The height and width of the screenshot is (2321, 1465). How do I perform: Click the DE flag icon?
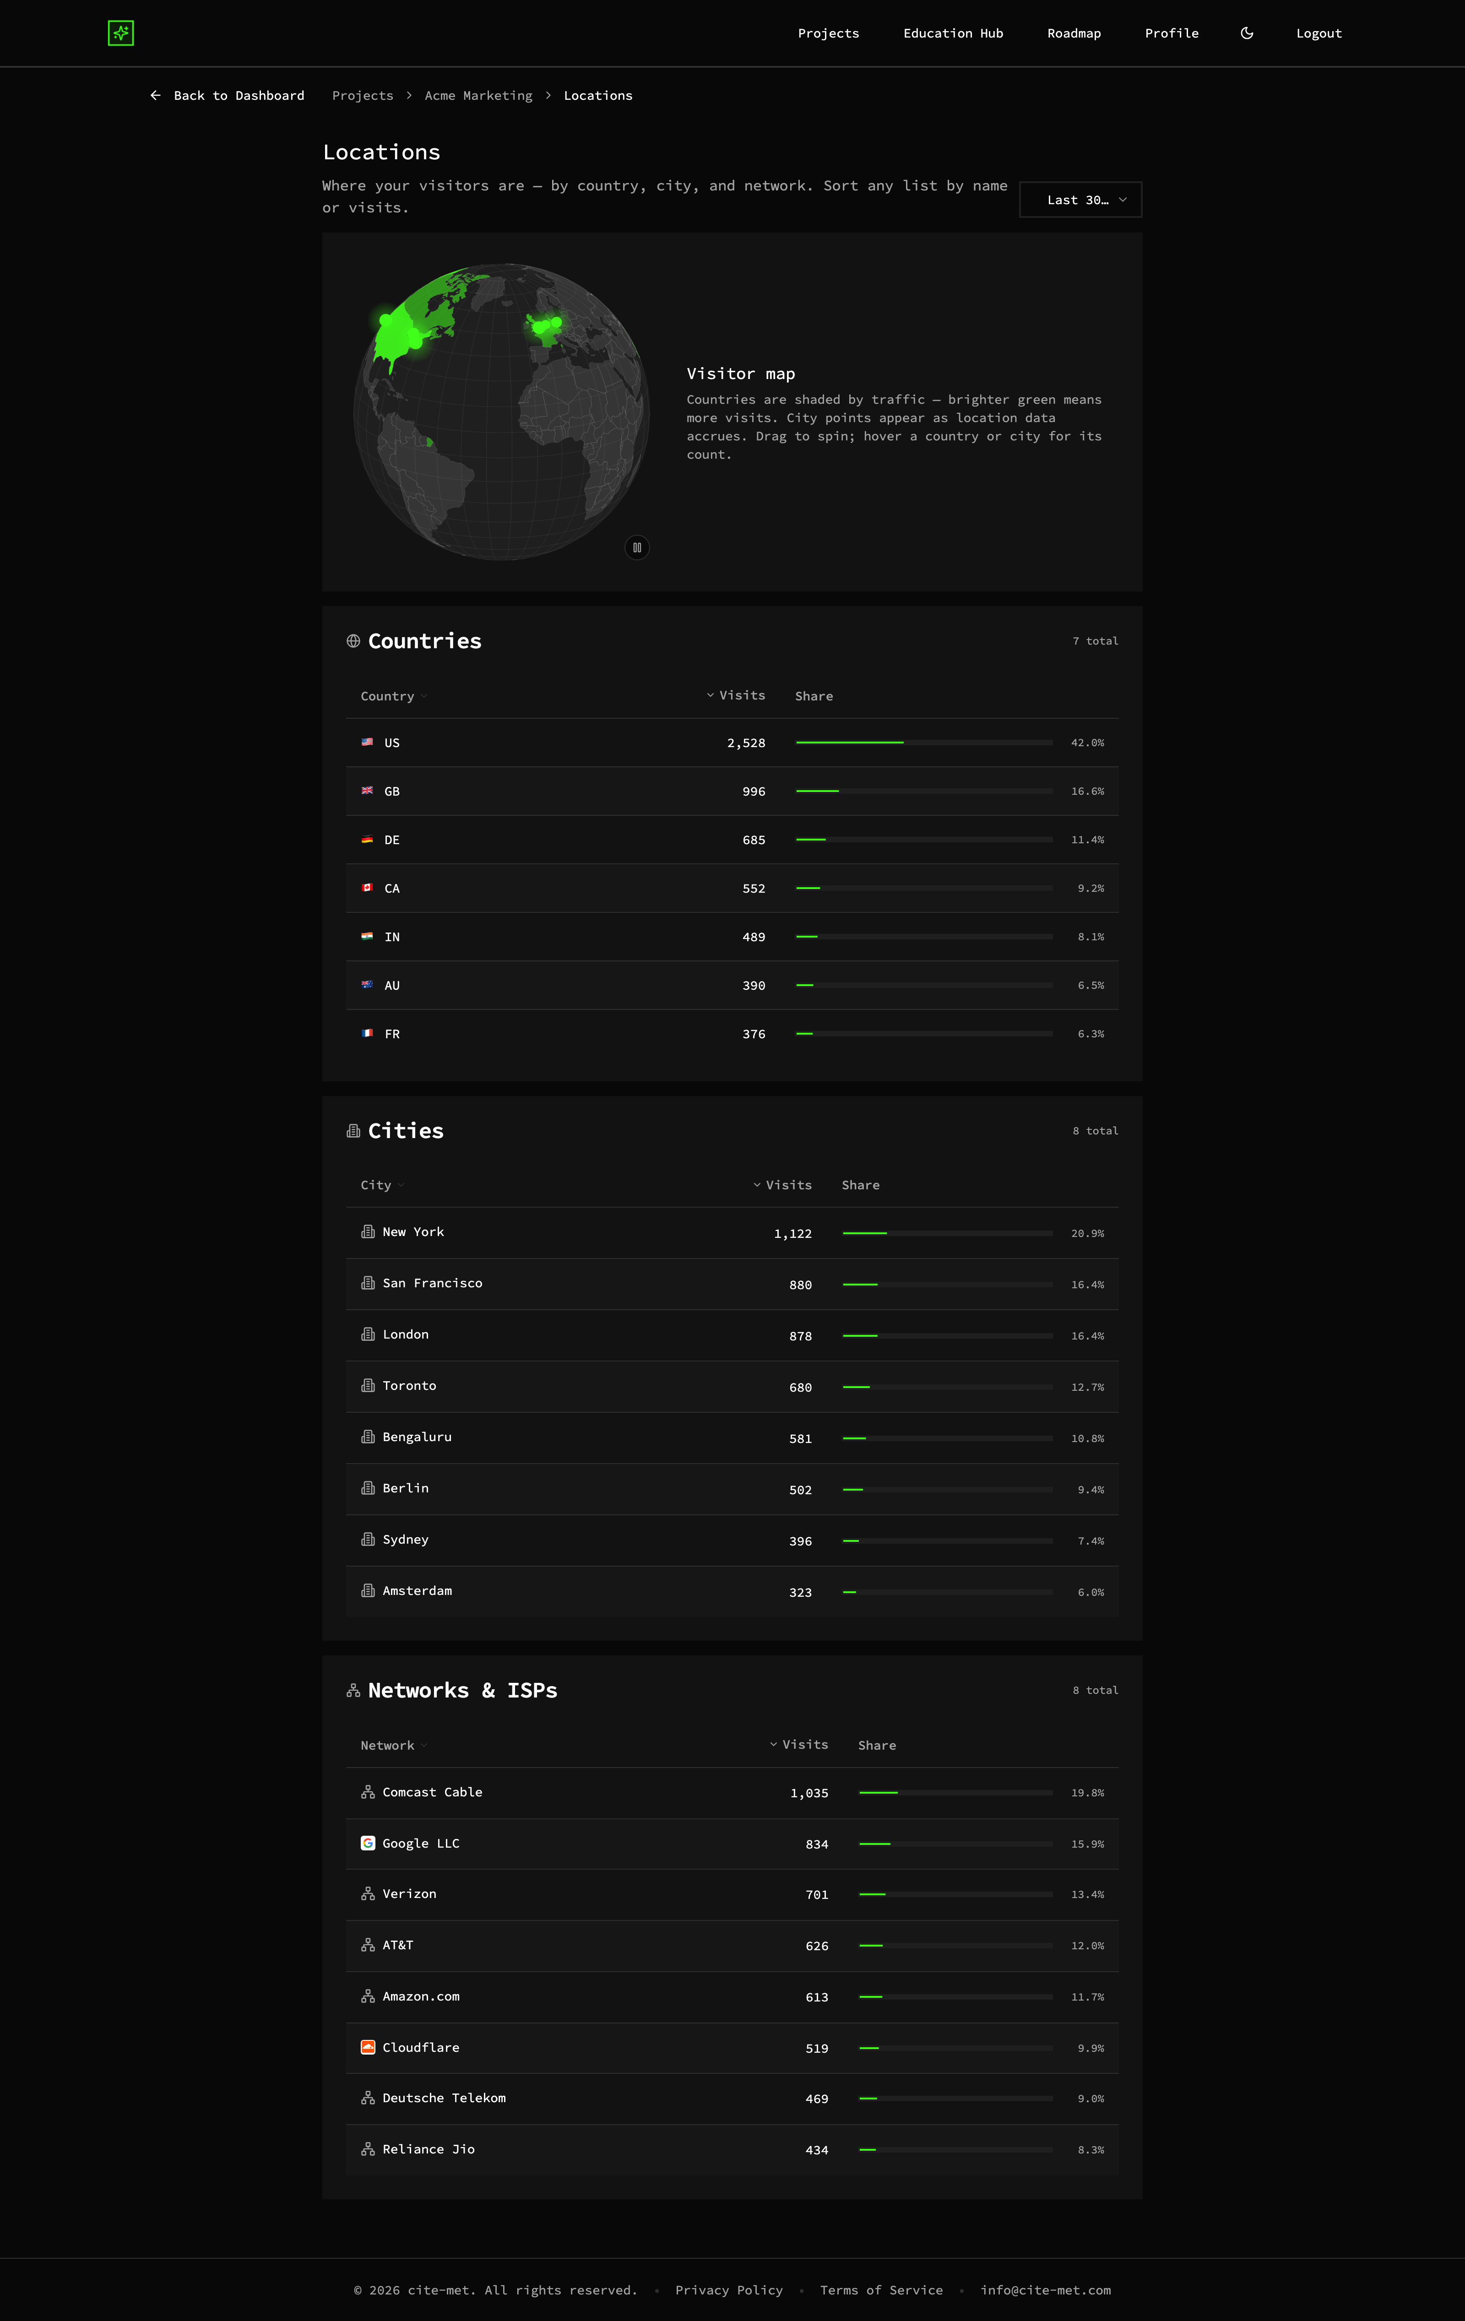click(x=367, y=840)
